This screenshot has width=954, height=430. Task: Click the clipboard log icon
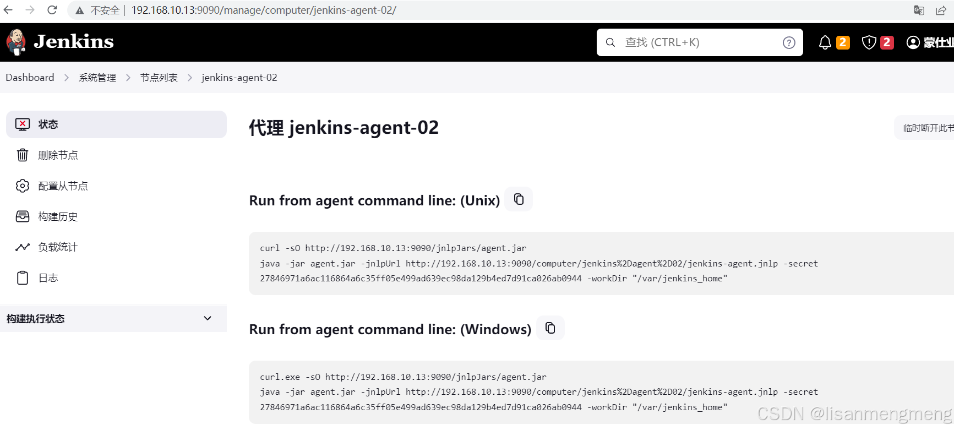click(x=23, y=278)
